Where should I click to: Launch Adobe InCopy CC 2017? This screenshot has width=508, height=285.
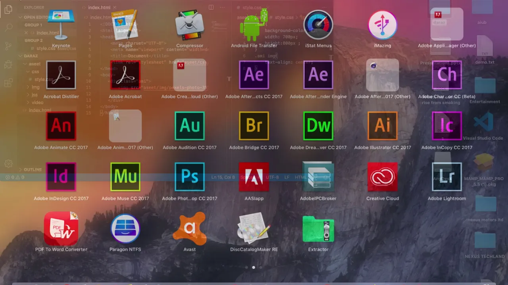click(447, 126)
